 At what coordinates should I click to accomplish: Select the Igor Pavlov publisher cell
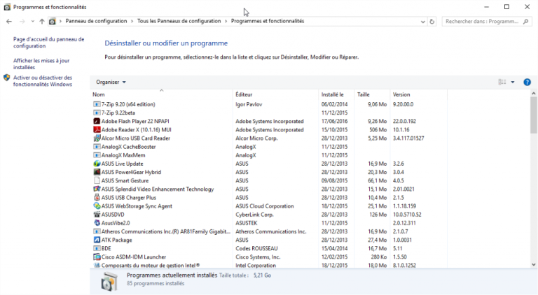coord(249,104)
